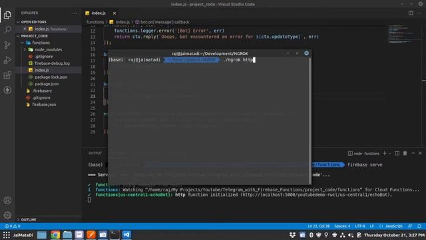Open the new terminal launch profile dropdown

(x=390, y=153)
